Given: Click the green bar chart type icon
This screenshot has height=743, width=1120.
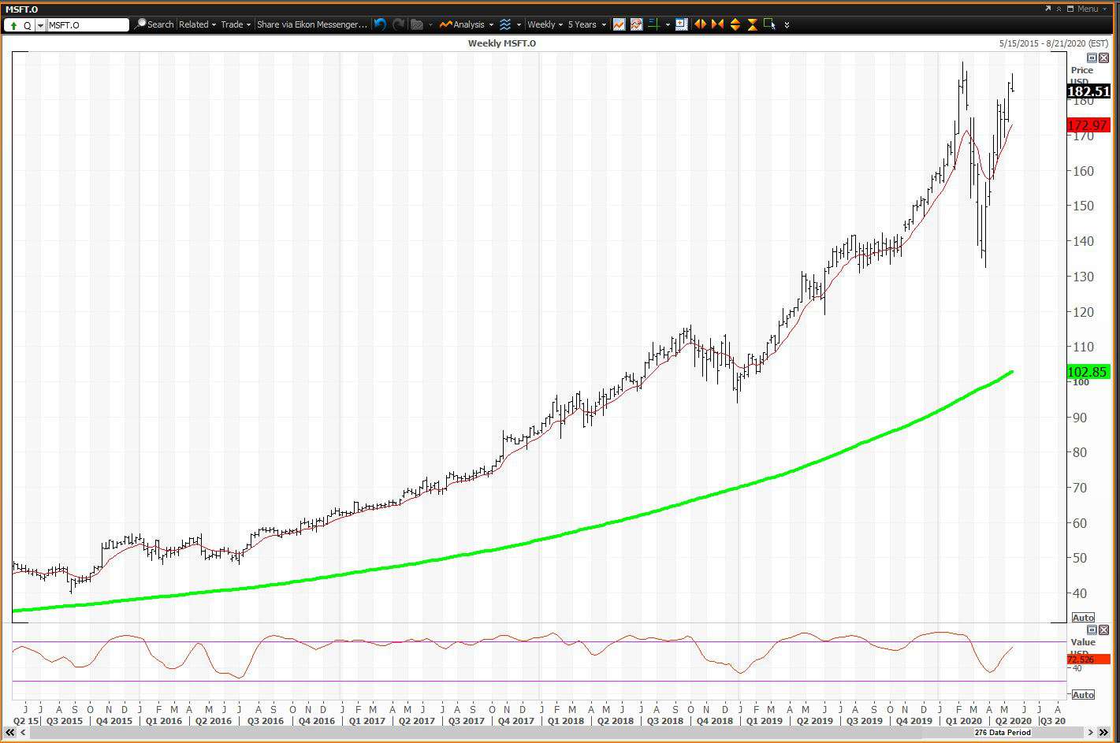Looking at the screenshot, I should (653, 24).
